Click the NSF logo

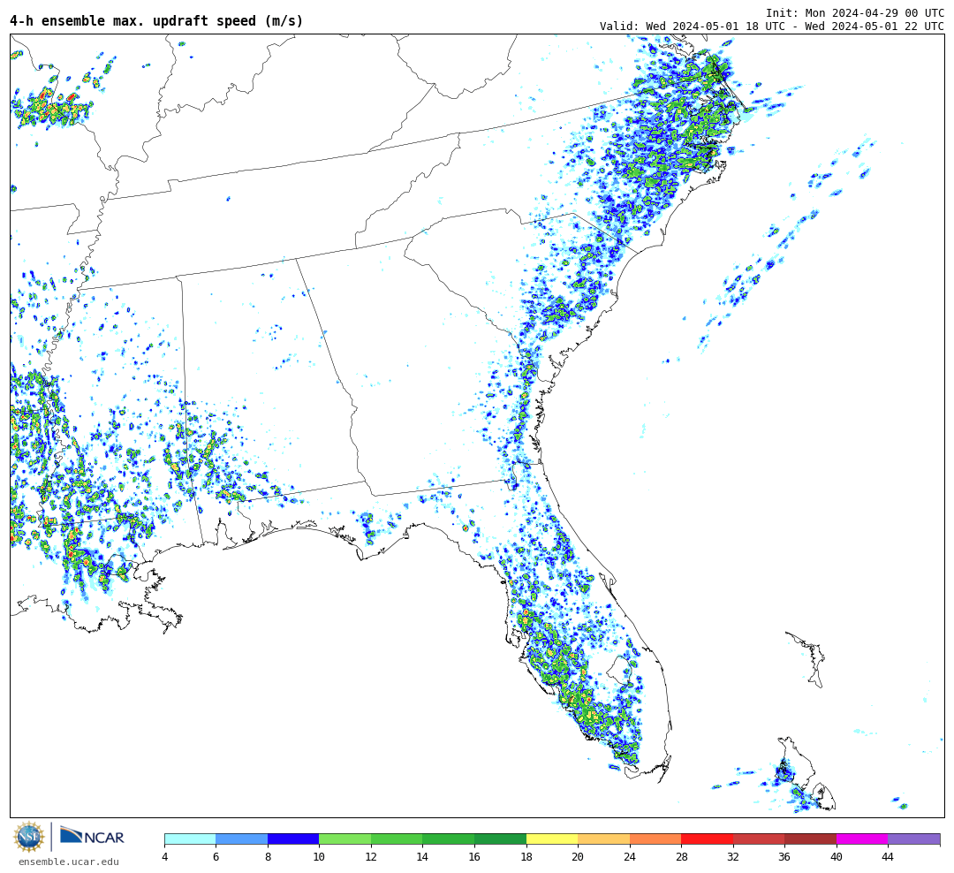(x=29, y=837)
